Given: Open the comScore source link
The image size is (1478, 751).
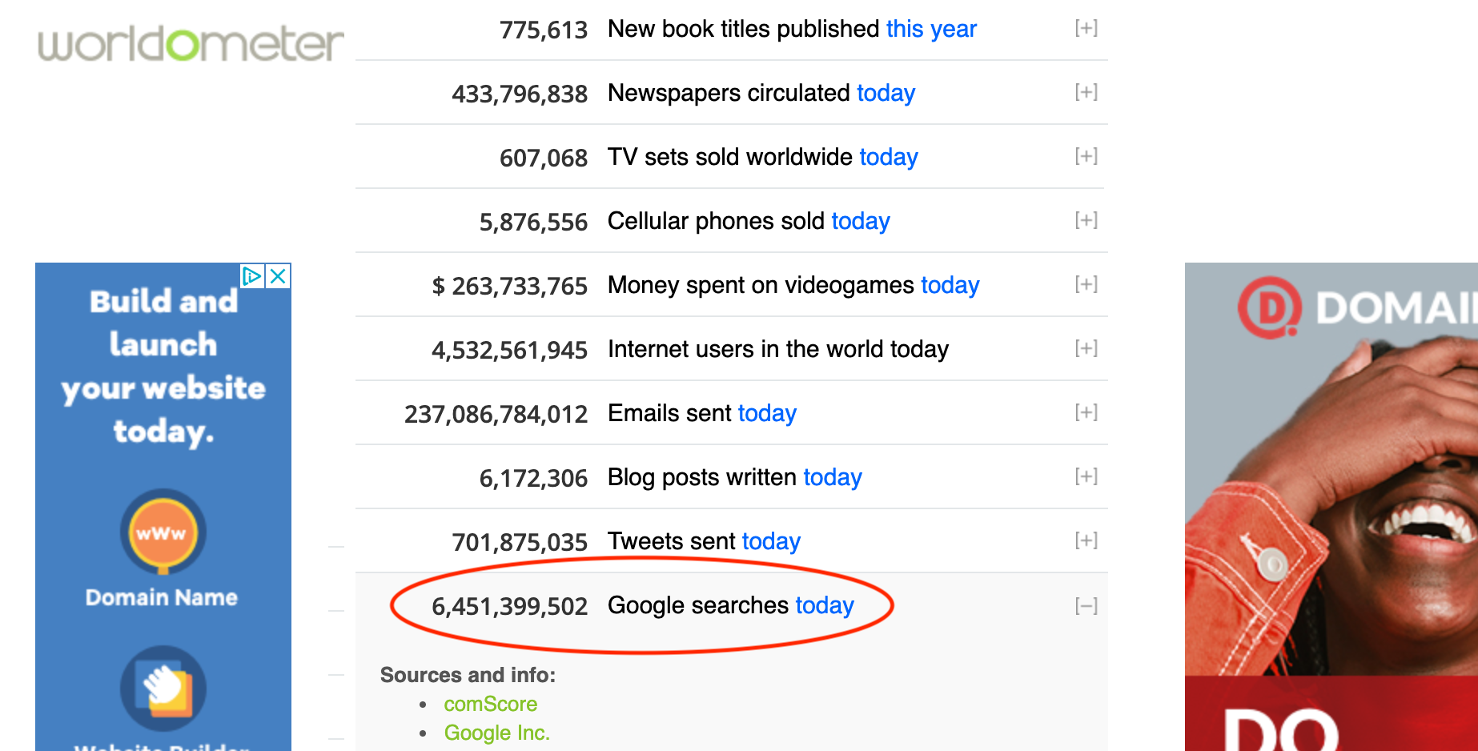Looking at the screenshot, I should tap(491, 704).
